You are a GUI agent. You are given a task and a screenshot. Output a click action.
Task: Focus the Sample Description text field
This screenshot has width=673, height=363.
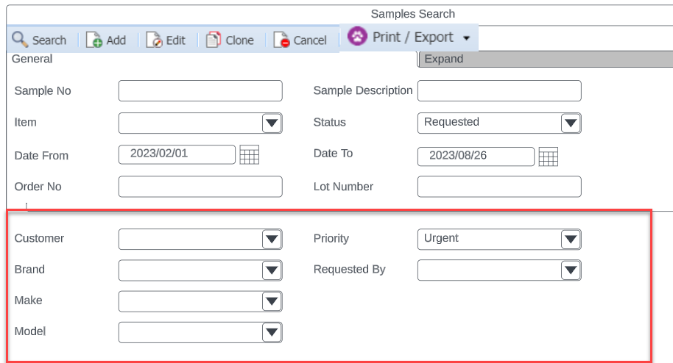499,91
